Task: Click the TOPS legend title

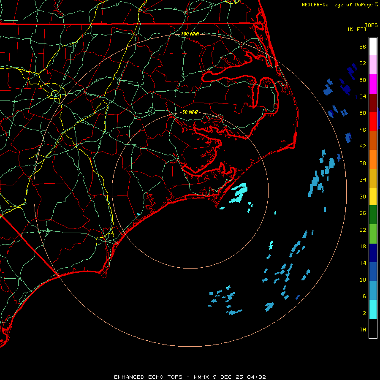Action: 371,25
